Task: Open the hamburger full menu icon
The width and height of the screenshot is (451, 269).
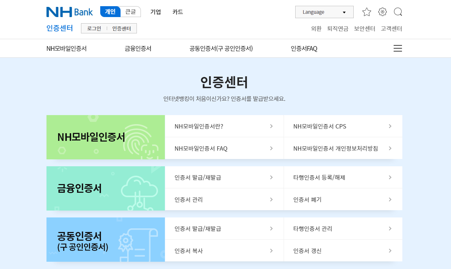Action: click(x=398, y=48)
